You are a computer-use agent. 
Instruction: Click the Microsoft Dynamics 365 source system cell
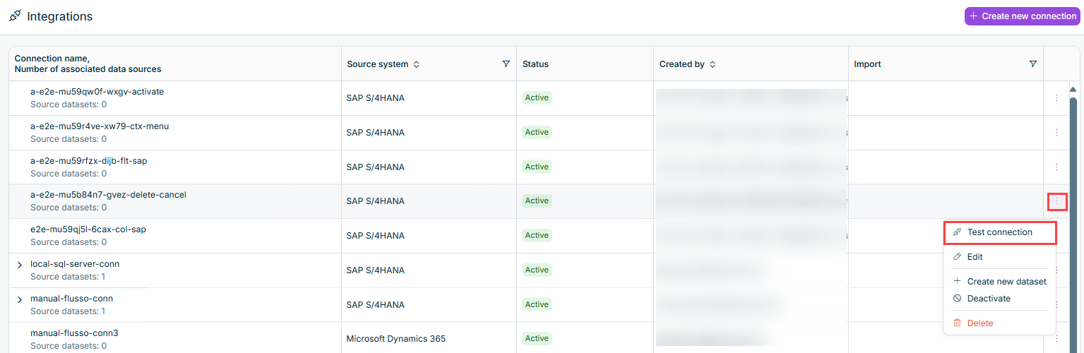(x=396, y=339)
